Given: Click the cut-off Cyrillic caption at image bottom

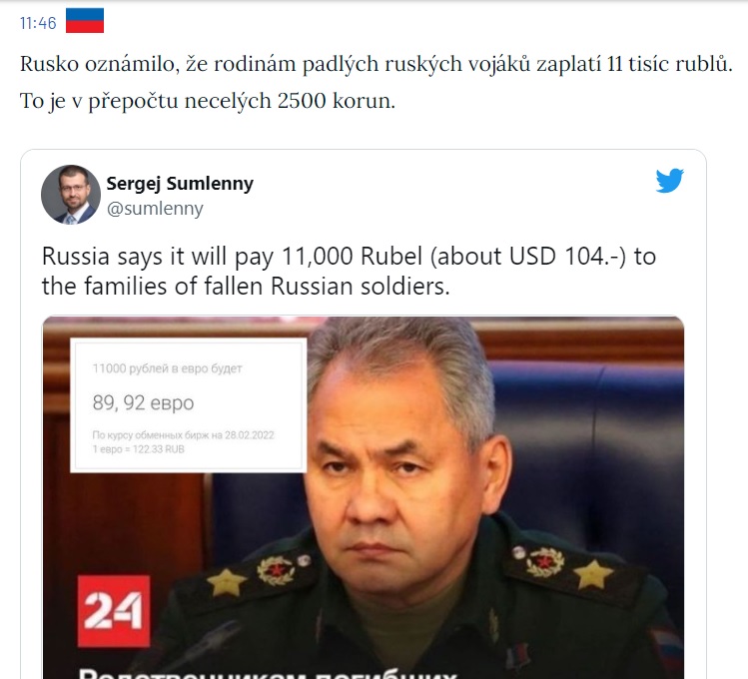Looking at the screenshot, I should pyautogui.click(x=268, y=673).
